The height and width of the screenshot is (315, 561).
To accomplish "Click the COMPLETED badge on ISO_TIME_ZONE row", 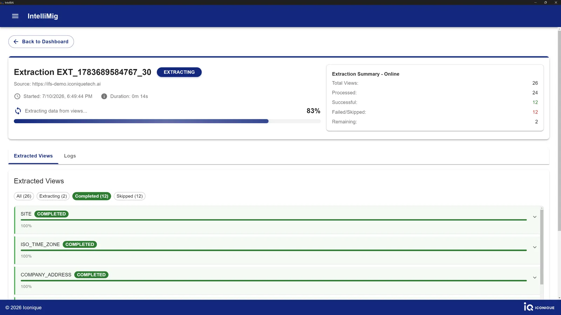I will tap(80, 244).
